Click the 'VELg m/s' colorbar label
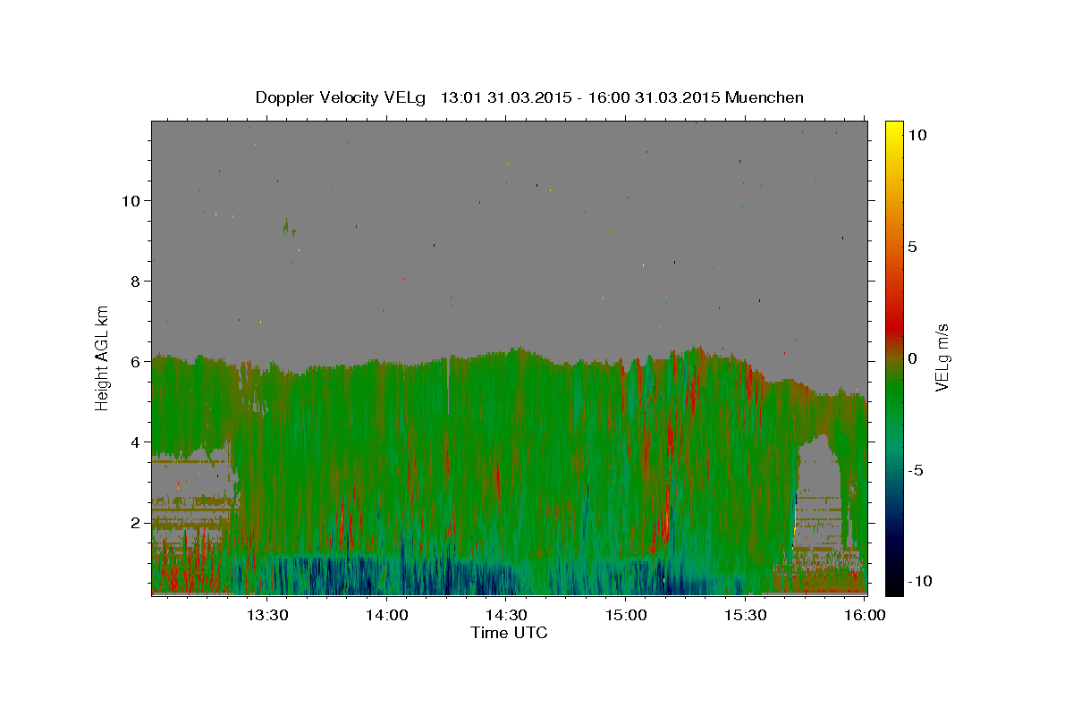The width and height of the screenshot is (1073, 715). [942, 357]
